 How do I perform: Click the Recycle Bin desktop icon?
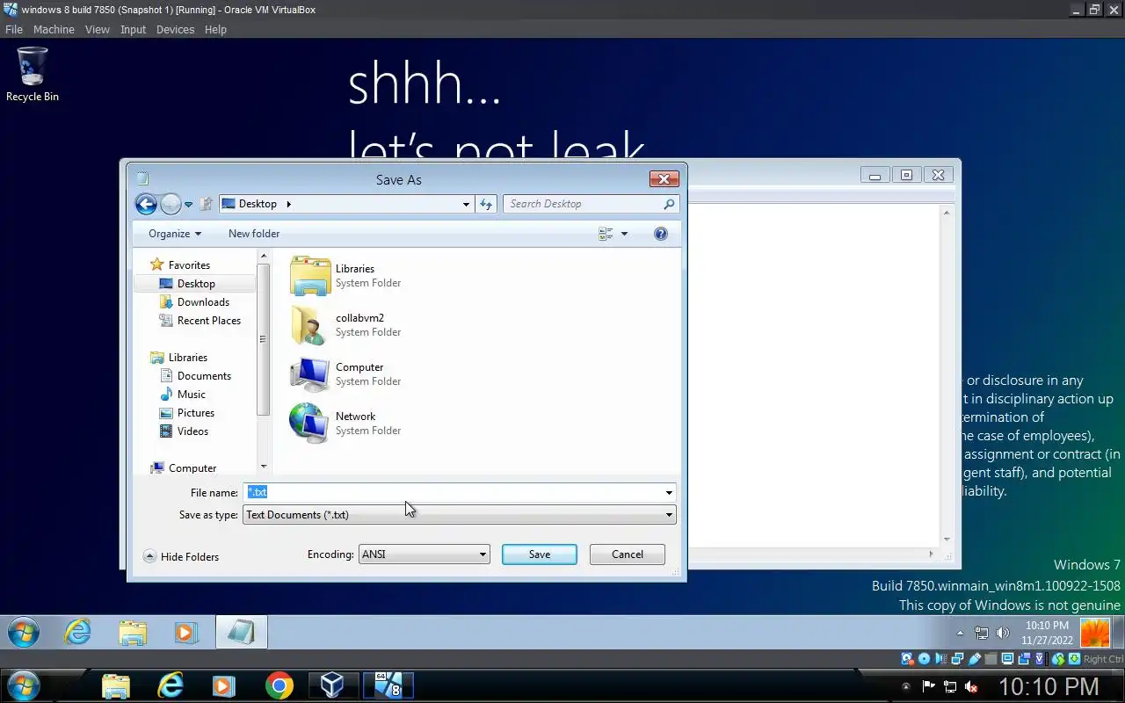point(33,75)
